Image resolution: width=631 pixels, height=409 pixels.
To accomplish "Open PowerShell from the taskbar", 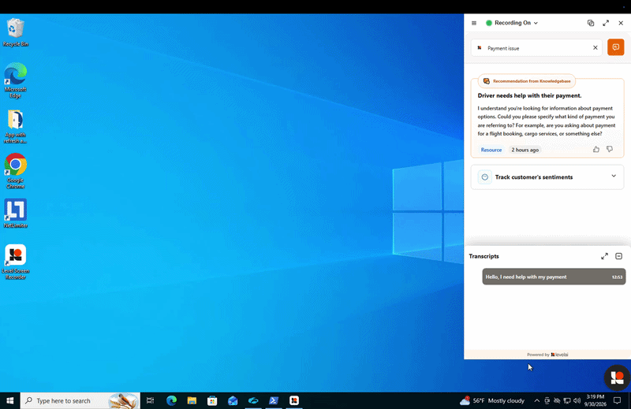I will tap(274, 400).
